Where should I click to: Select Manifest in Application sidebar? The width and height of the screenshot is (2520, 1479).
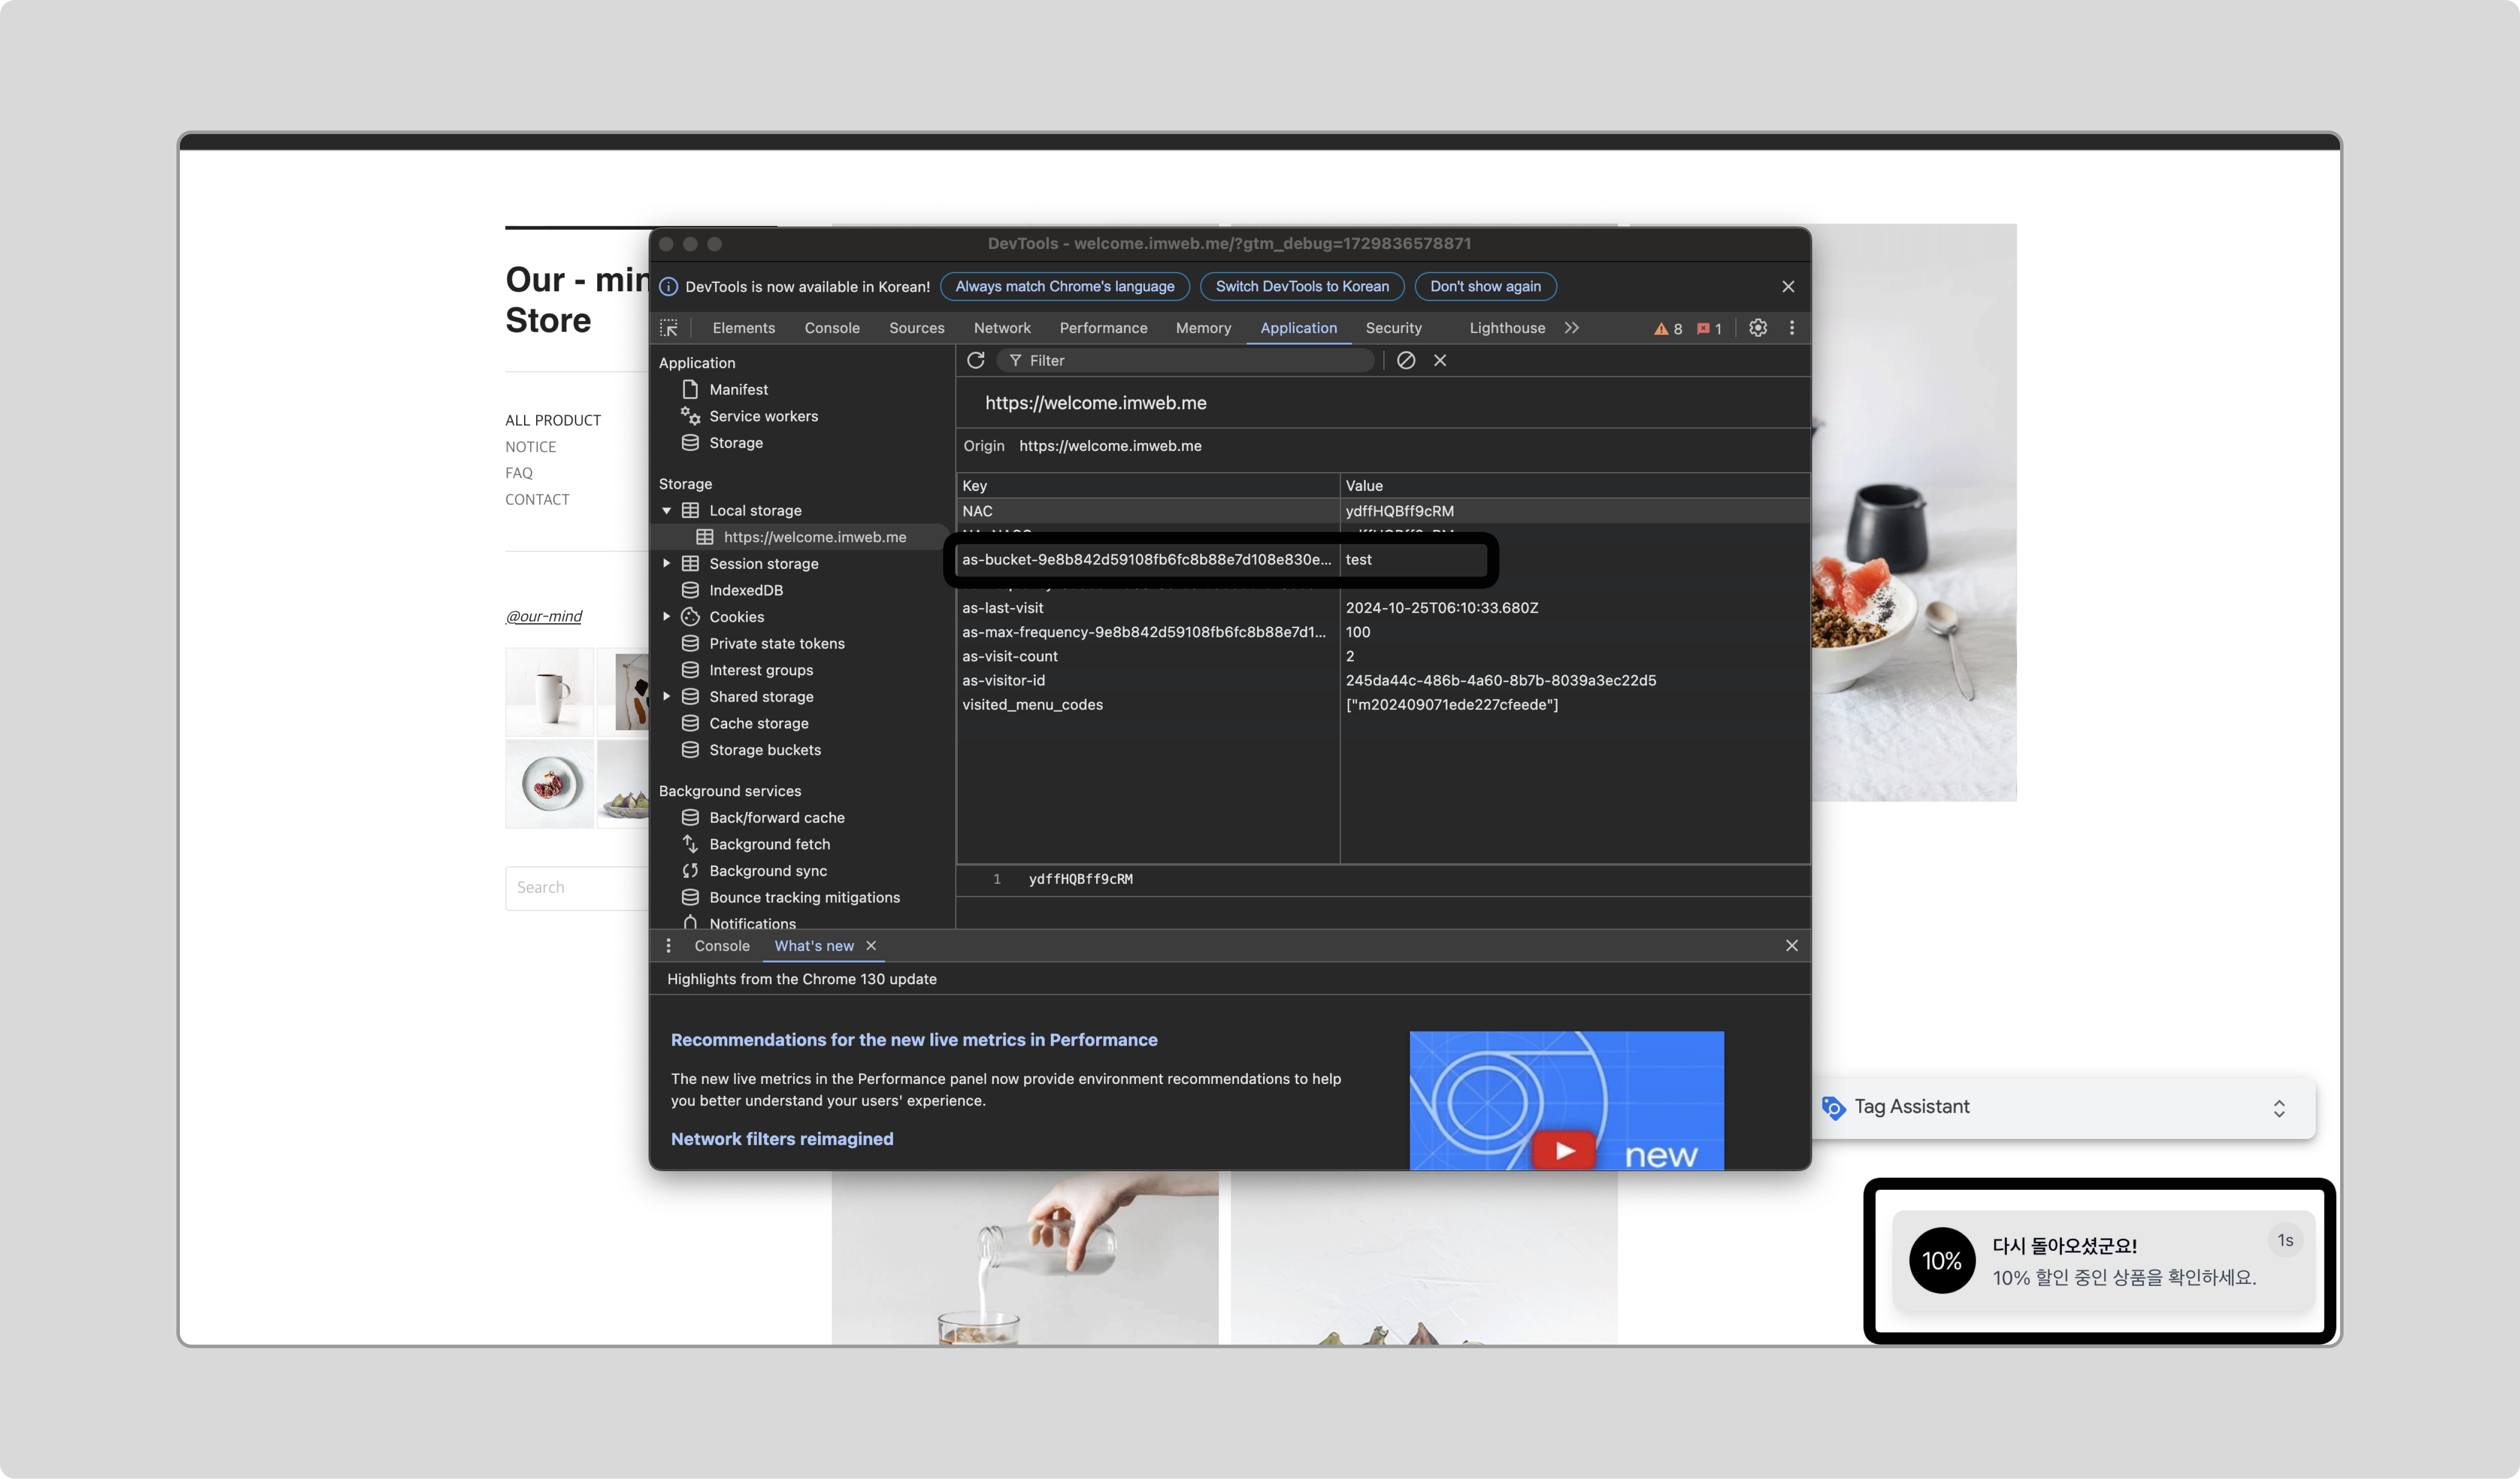tap(738, 390)
